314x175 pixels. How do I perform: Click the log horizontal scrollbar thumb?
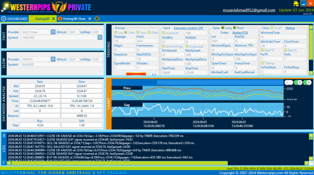point(119,163)
